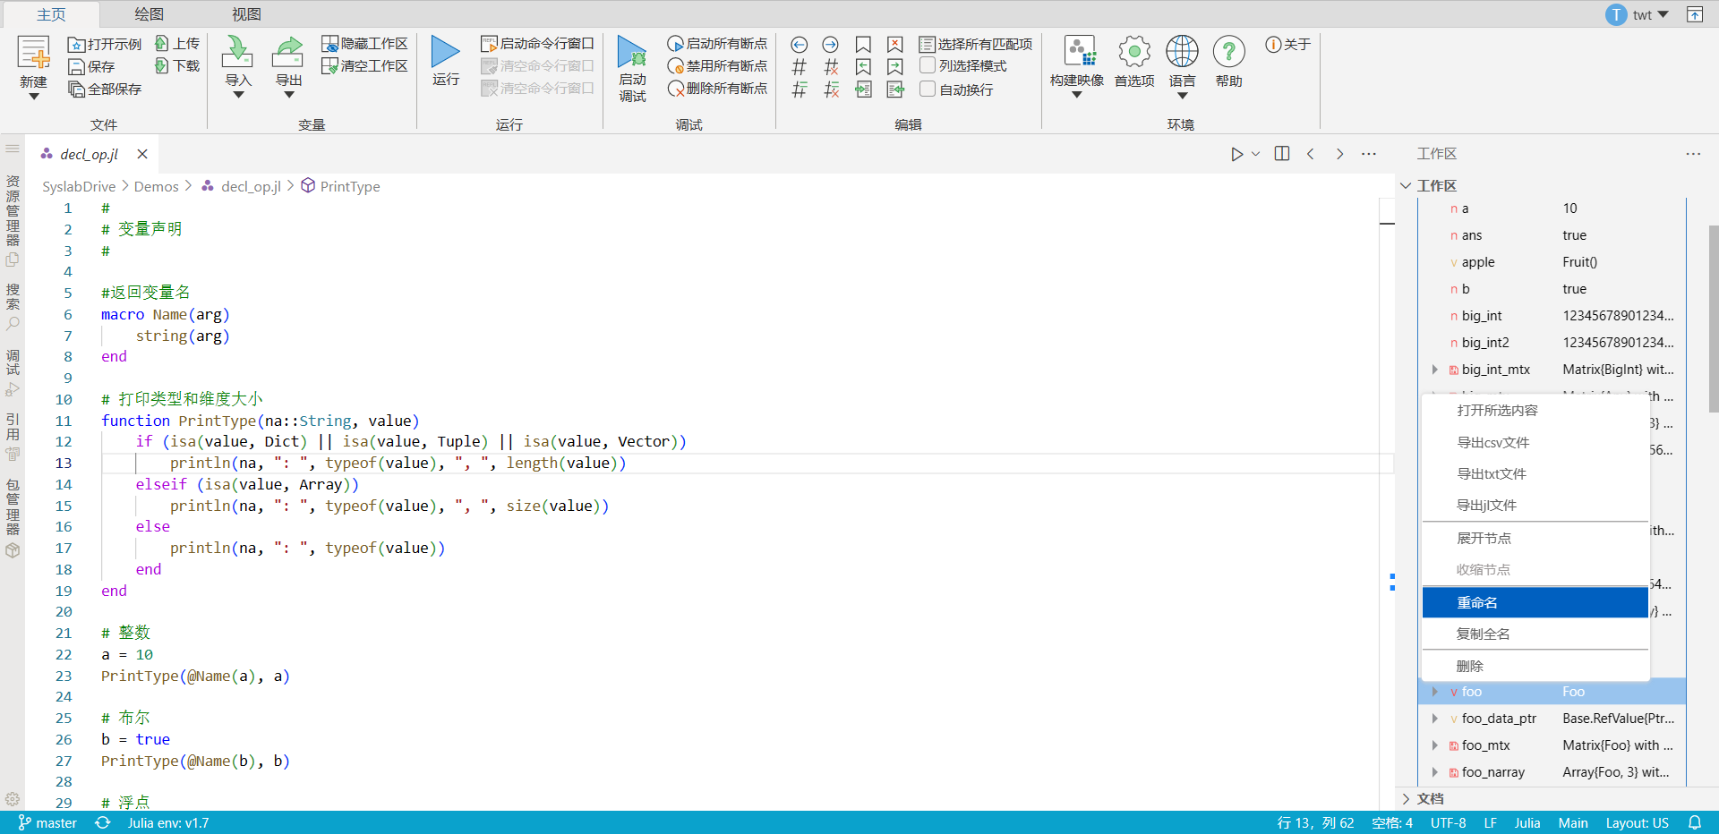The image size is (1719, 834).
Task: Click the 导出 export variables icon
Action: [288, 52]
